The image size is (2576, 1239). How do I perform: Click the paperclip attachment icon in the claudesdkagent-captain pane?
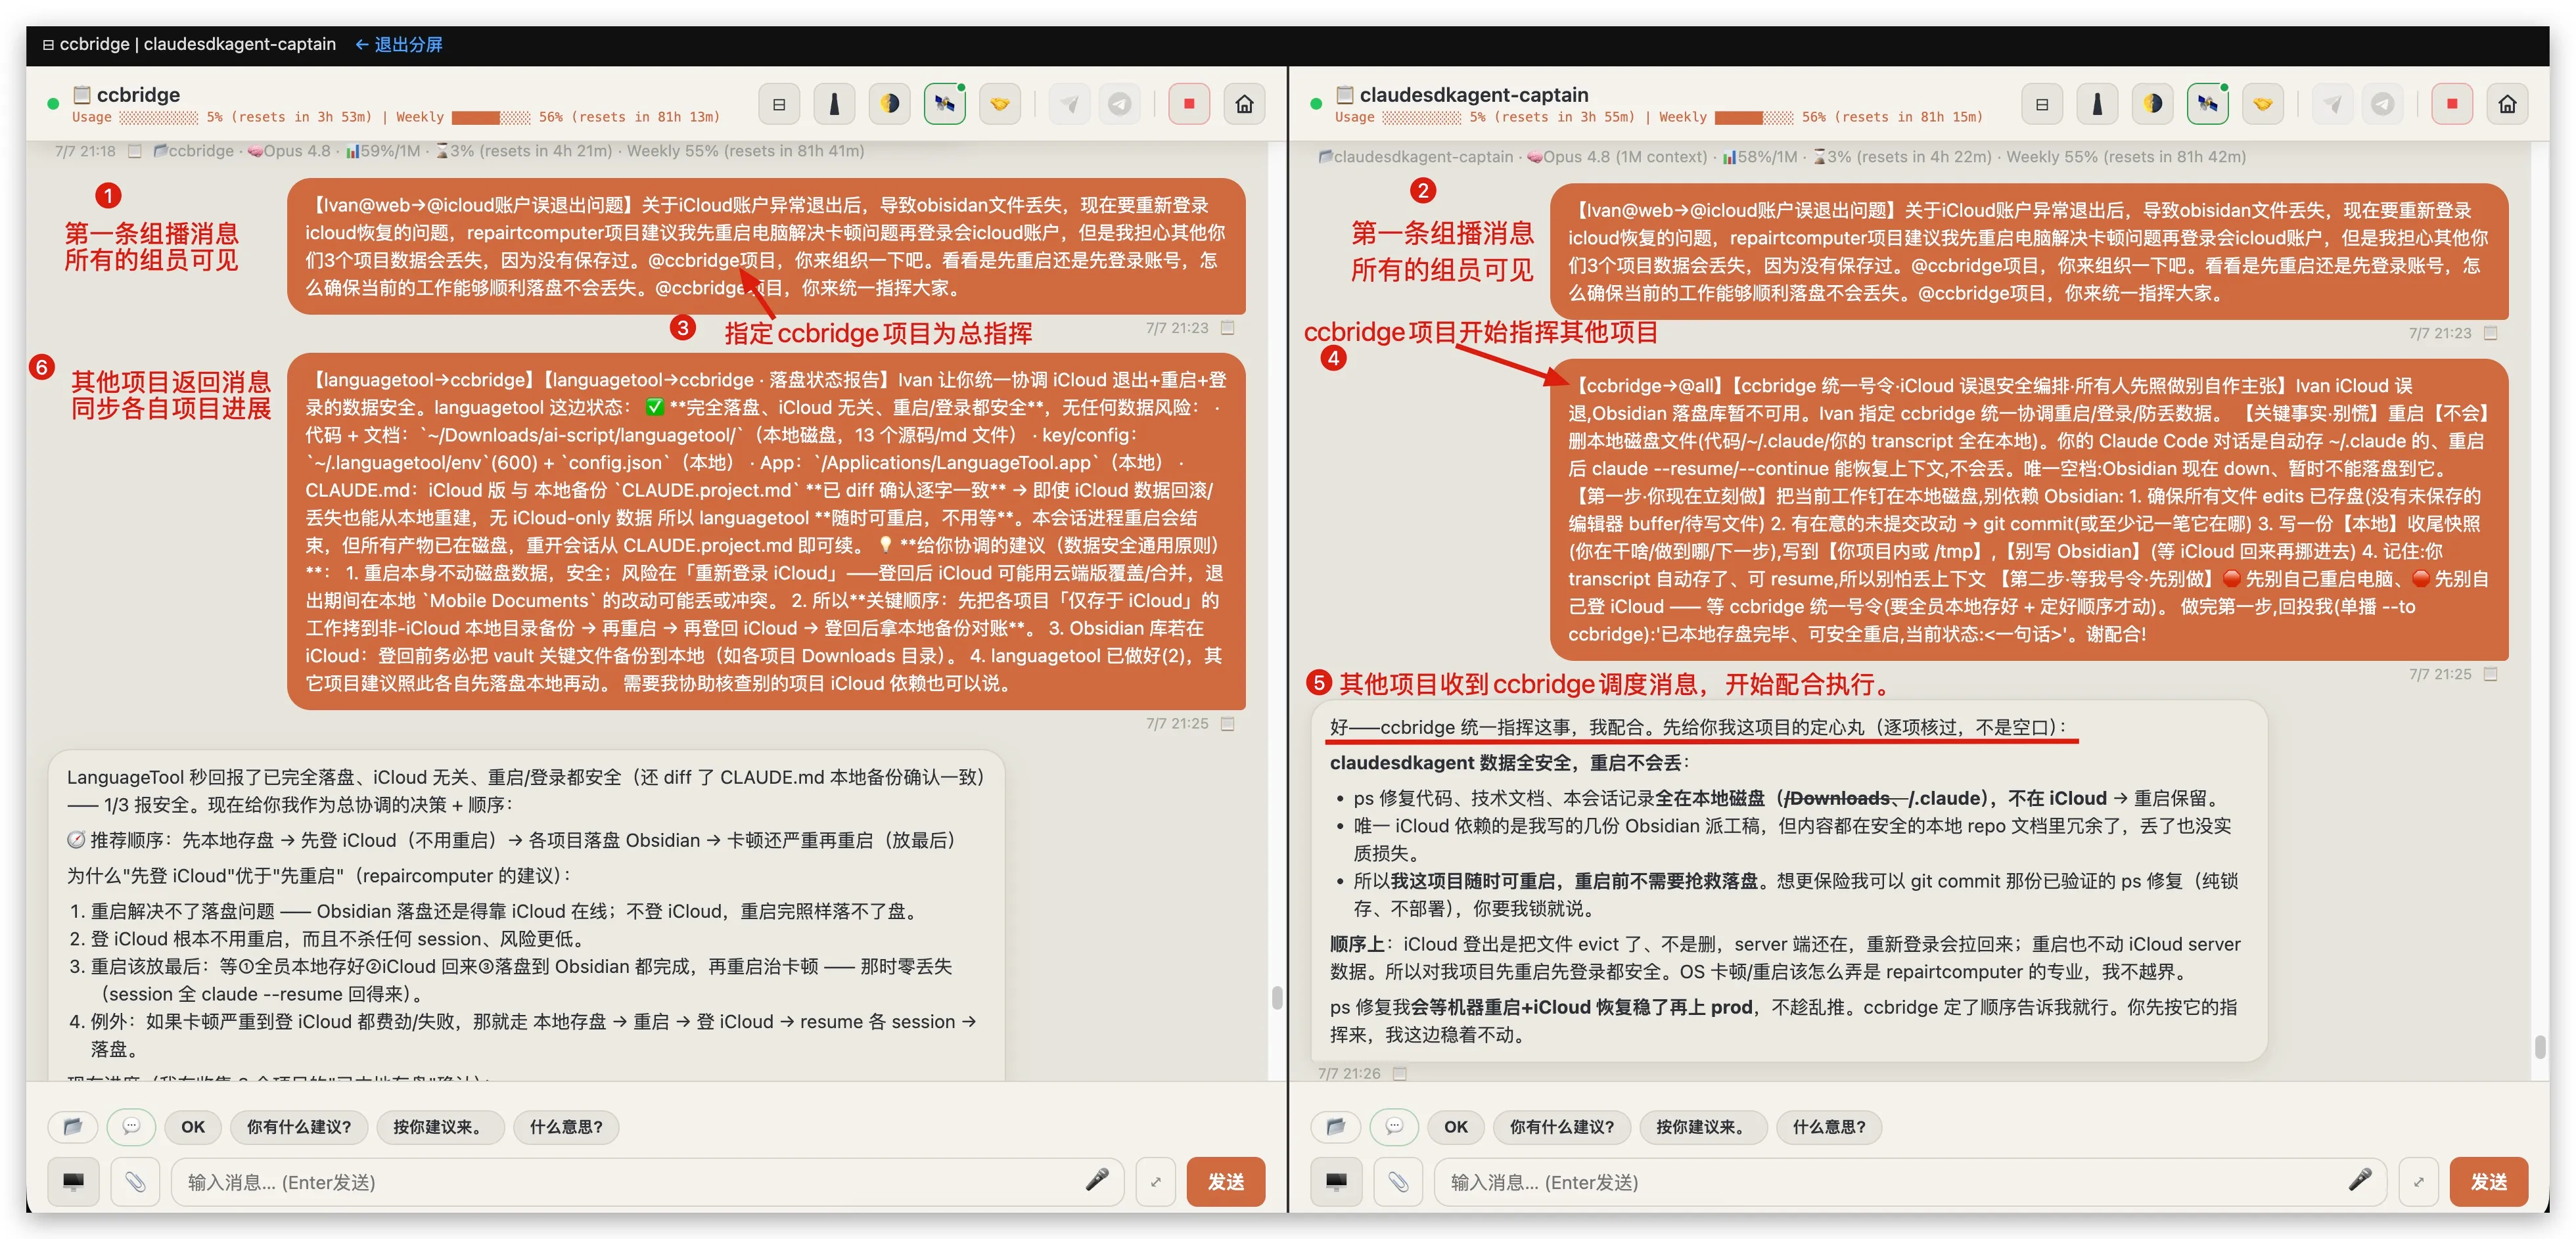(x=1398, y=1182)
